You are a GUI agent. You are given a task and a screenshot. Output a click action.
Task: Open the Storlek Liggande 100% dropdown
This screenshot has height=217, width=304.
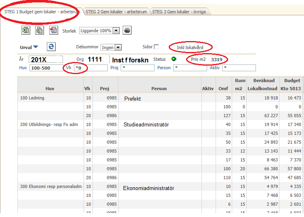(116, 31)
